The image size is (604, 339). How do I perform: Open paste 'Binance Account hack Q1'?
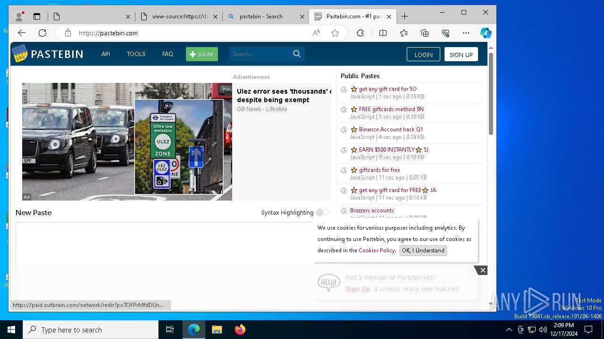391,129
